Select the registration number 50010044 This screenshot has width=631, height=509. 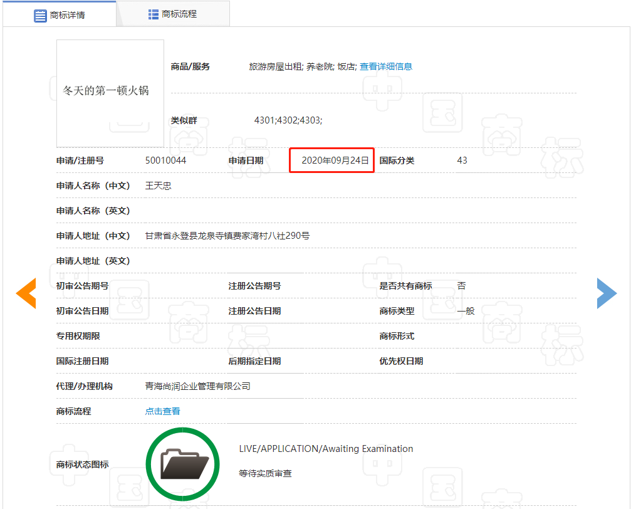(165, 160)
